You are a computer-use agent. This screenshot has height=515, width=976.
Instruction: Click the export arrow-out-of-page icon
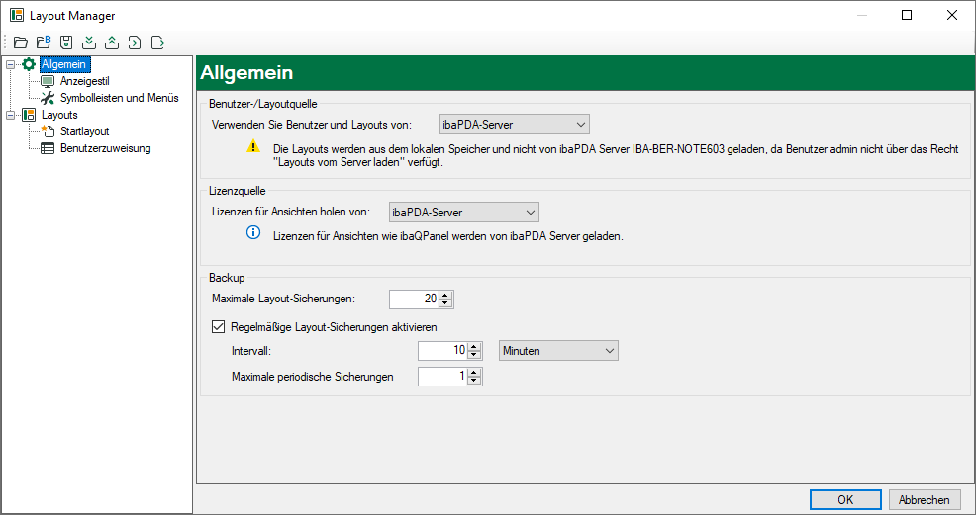coord(157,43)
